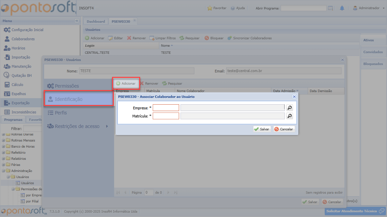Click the Empresa code input field
The image size is (387, 217).
(x=166, y=108)
